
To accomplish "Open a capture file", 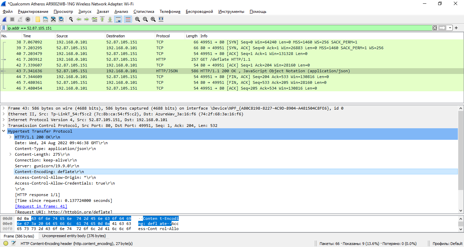I will click(x=38, y=19).
